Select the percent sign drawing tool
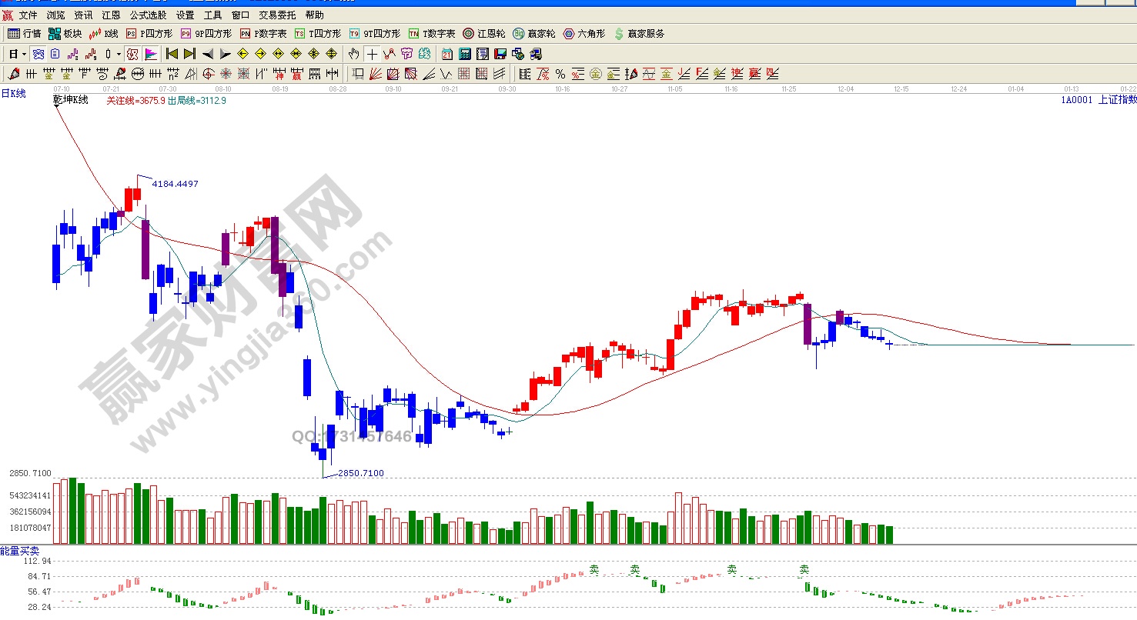 pos(560,74)
